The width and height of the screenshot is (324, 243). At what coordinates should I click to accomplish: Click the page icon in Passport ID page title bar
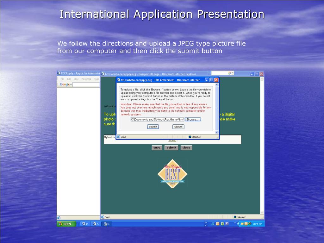tap(103, 74)
